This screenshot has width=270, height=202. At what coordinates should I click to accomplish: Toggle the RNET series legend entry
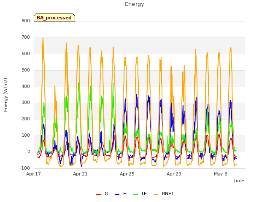pyautogui.click(x=164, y=194)
